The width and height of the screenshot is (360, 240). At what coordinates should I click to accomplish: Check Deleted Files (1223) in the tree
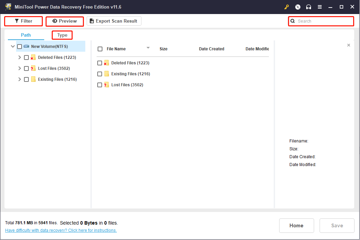coord(26,58)
